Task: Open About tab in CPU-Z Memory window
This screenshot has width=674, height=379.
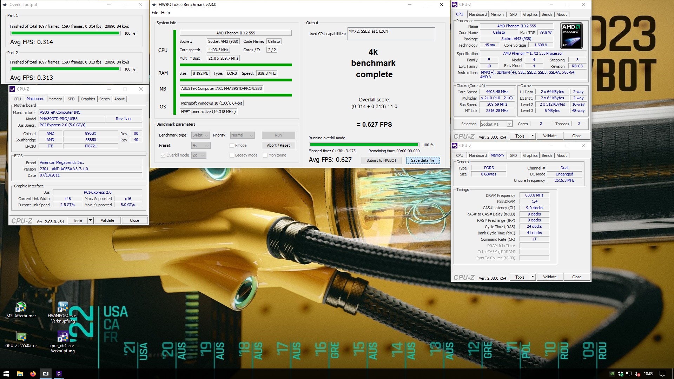Action: [562, 155]
